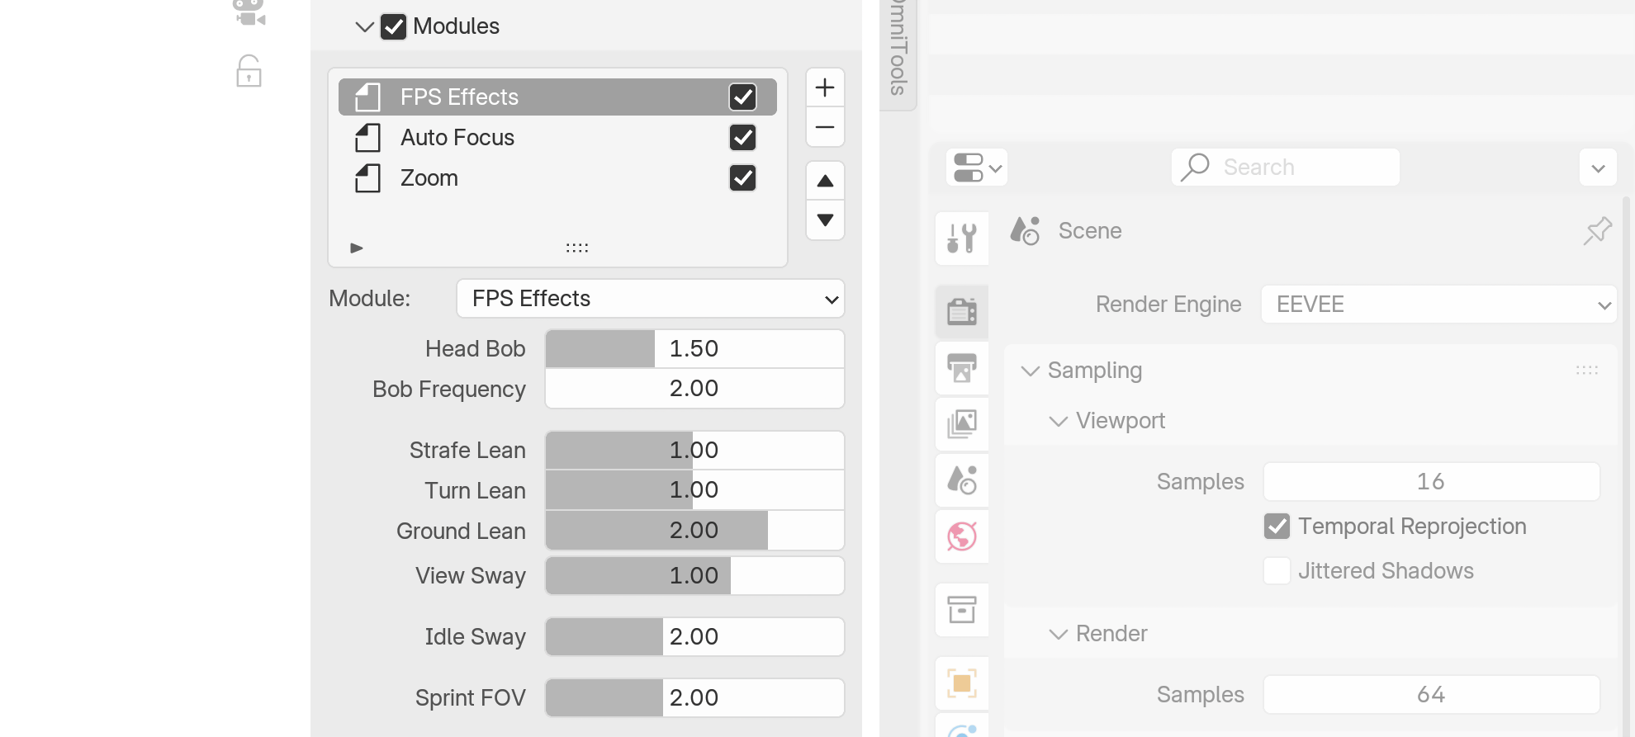Click the Ground Lean slider
The width and height of the screenshot is (1635, 737).
[694, 531]
